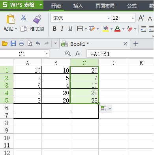This screenshot has height=155, width=154.
Task: Toggle italic formatting
Action: (62, 29)
